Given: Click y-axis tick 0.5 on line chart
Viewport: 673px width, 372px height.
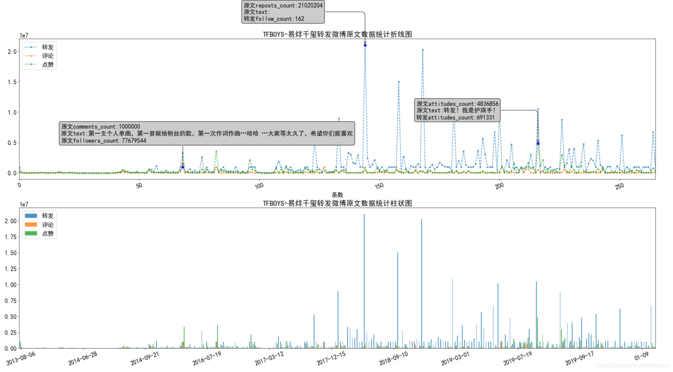Looking at the screenshot, I should [x=12, y=143].
